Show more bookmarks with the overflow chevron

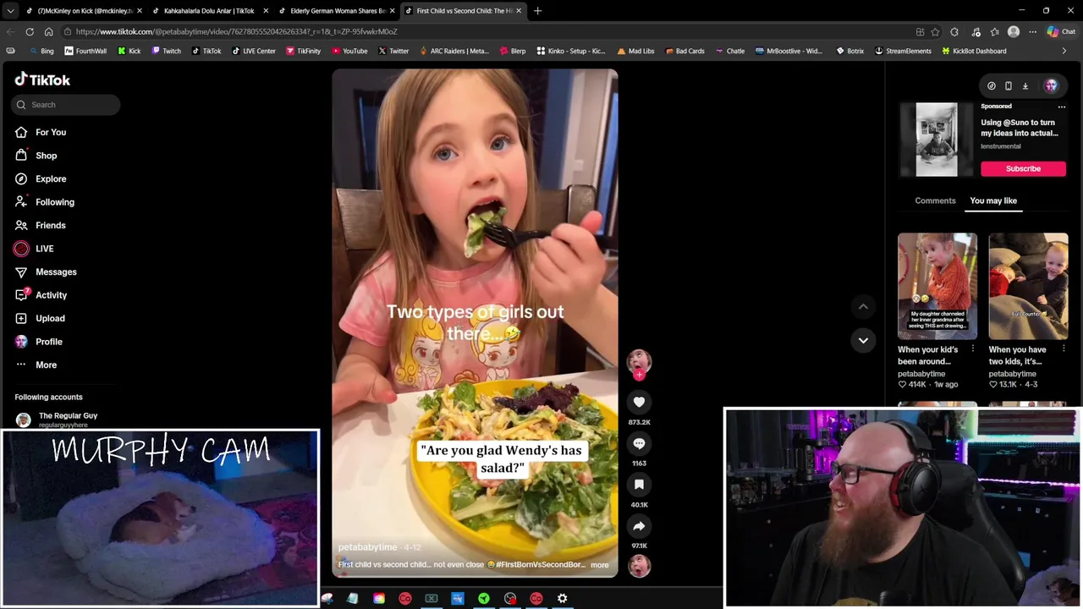click(1064, 51)
